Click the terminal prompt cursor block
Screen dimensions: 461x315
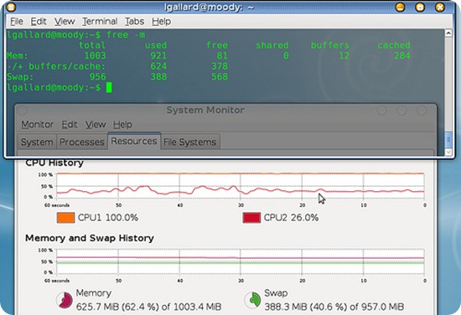coord(109,87)
